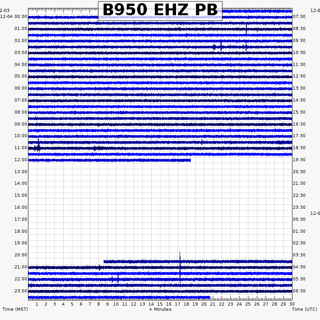The image size is (320, 320).
Task: Click the + Minutes axis label
Action: (x=160, y=310)
